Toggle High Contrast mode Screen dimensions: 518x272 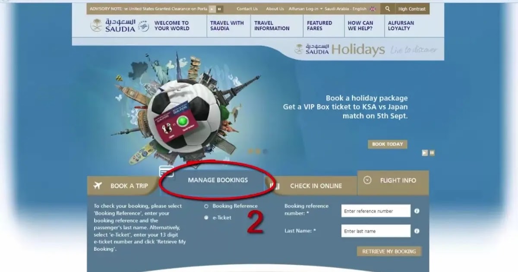(x=412, y=9)
